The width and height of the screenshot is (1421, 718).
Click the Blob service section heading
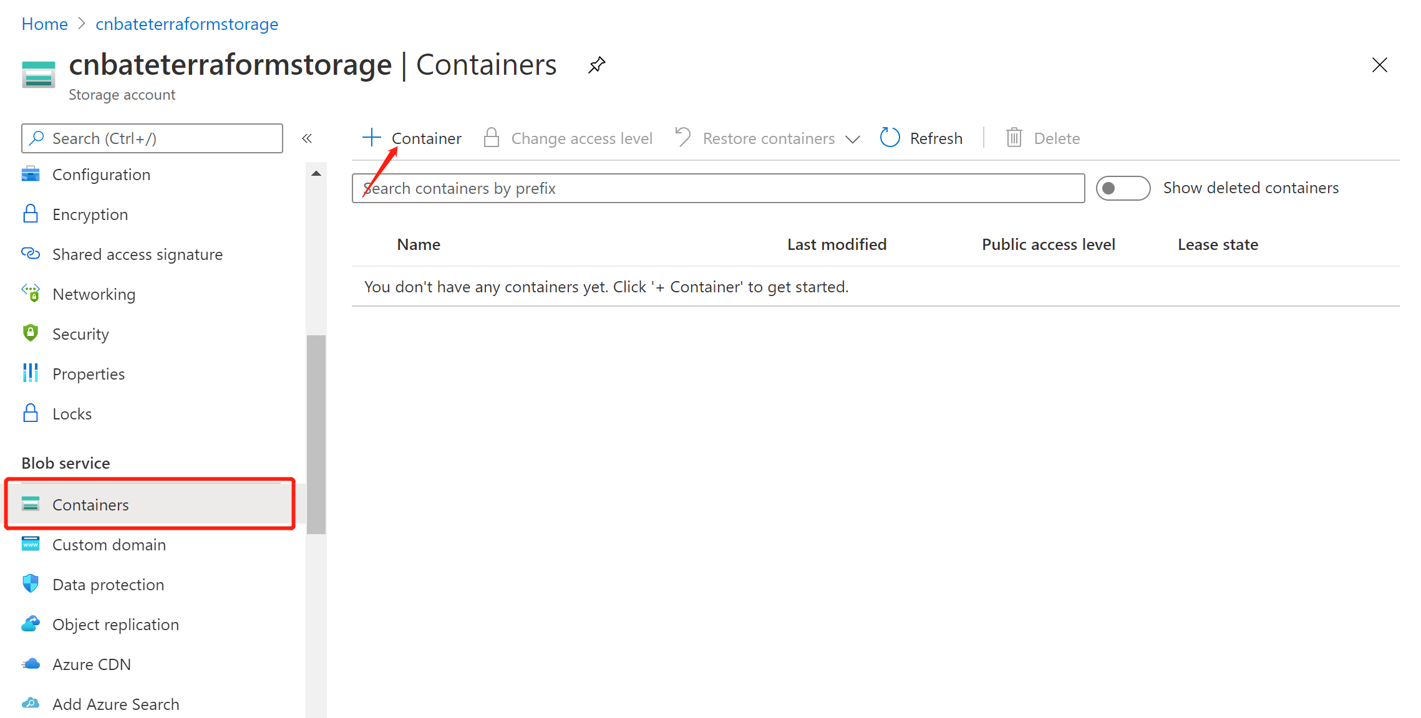tap(65, 463)
